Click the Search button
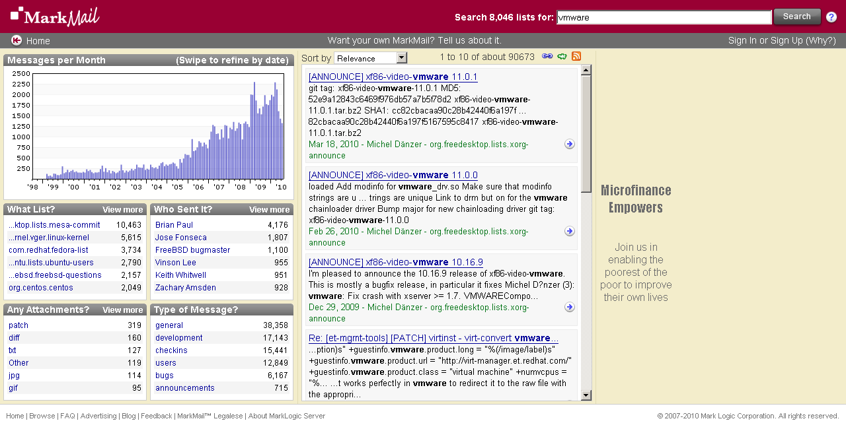 [x=797, y=16]
